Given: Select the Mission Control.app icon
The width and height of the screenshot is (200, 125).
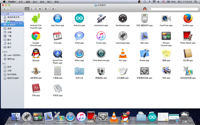Looking at the screenshot, I should [x=166, y=36].
